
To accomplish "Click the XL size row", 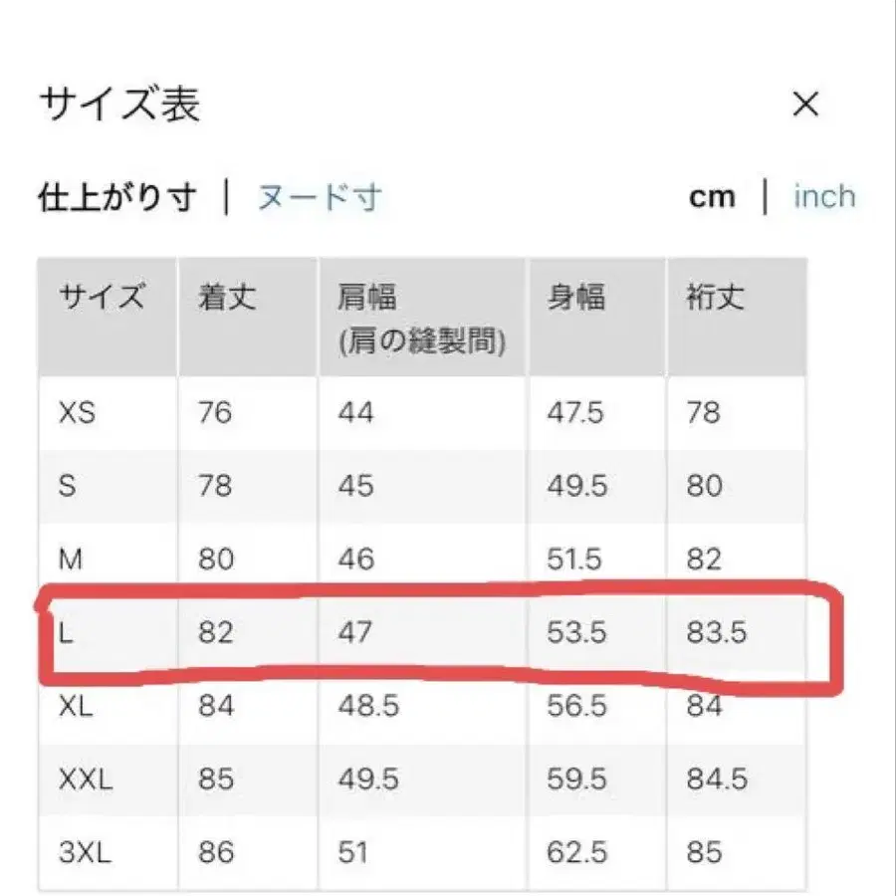I will (x=78, y=708).
